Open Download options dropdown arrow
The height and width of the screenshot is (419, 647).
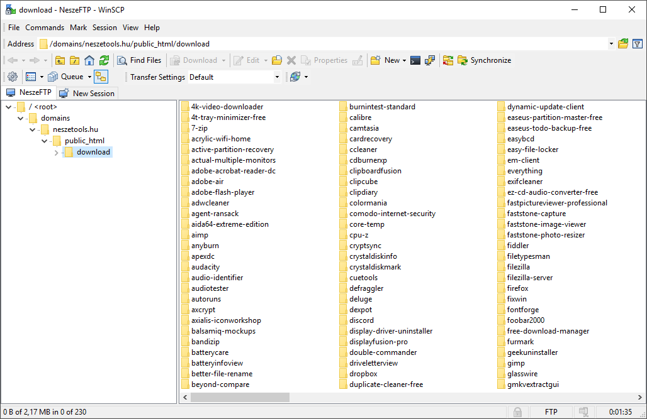(x=223, y=60)
